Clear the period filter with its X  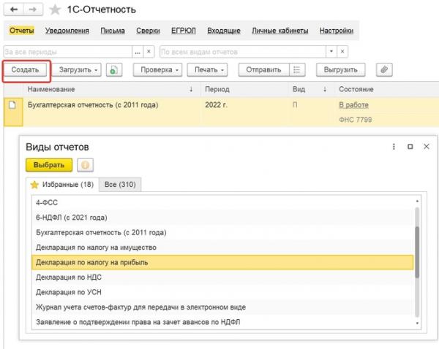tap(149, 52)
